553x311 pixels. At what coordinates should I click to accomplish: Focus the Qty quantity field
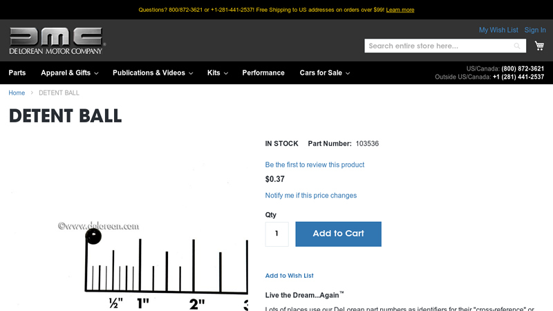click(276, 234)
